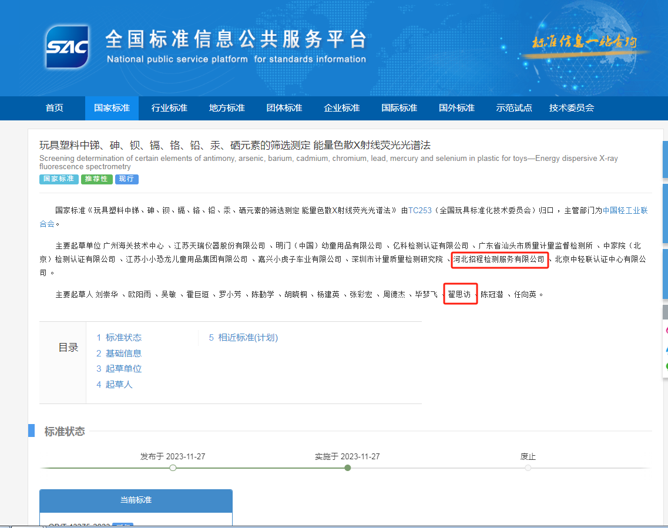Click drafter name 杨建英

point(328,295)
